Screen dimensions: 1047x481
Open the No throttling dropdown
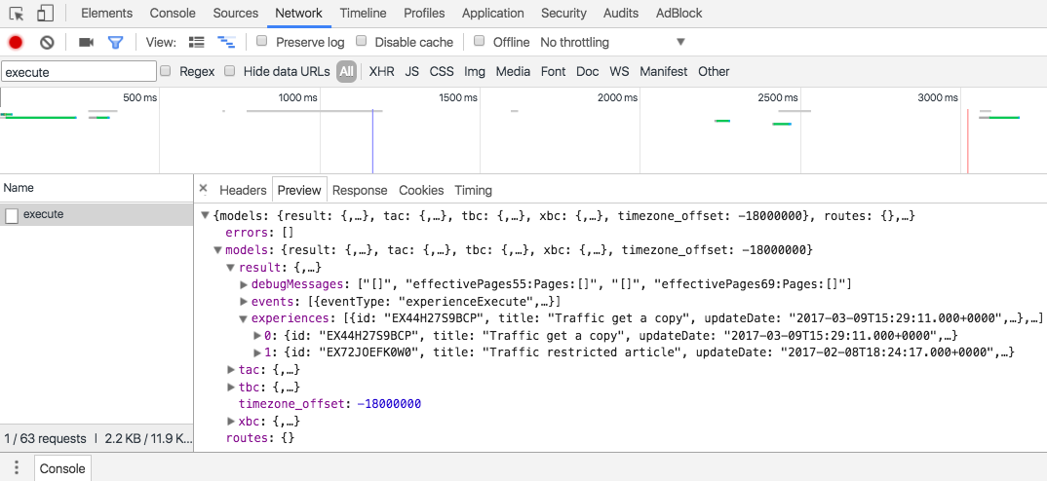(612, 42)
